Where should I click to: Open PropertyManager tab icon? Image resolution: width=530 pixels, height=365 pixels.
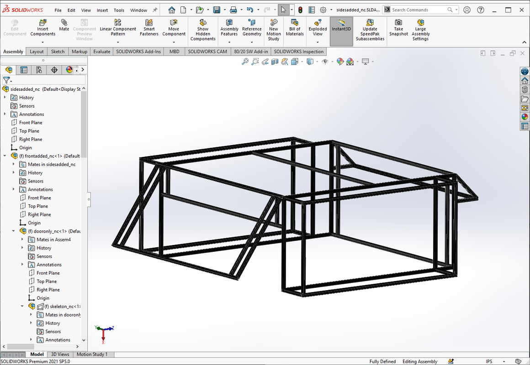[24, 70]
